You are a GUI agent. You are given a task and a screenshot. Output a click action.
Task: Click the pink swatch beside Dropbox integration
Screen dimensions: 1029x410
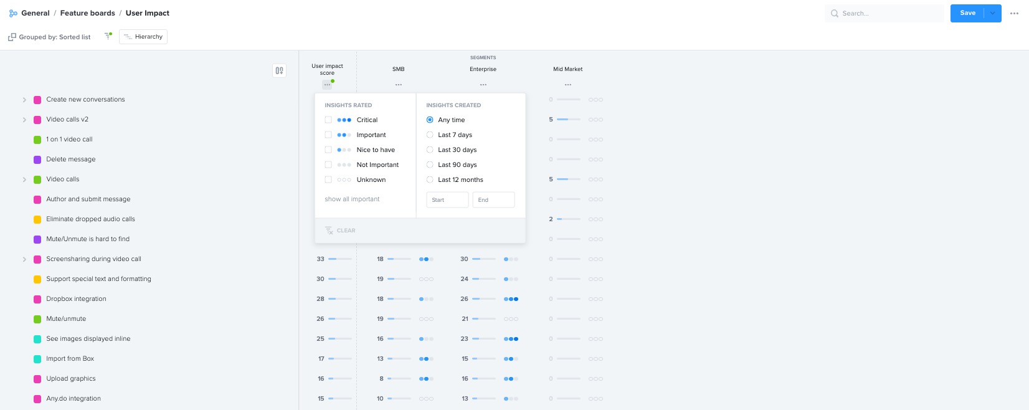(37, 299)
